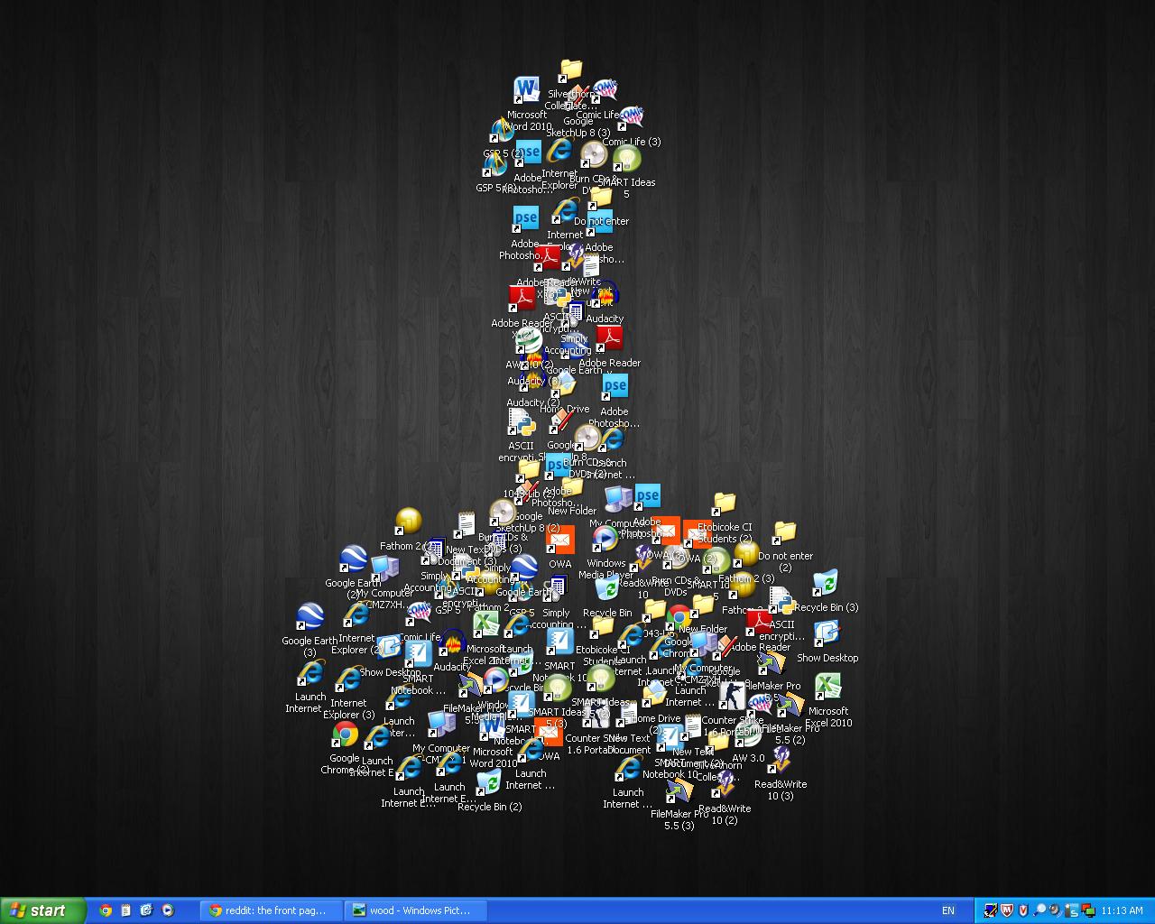Launch Chrome from the Quick Launch bar
Screen dimensions: 1155x924
tap(106, 910)
